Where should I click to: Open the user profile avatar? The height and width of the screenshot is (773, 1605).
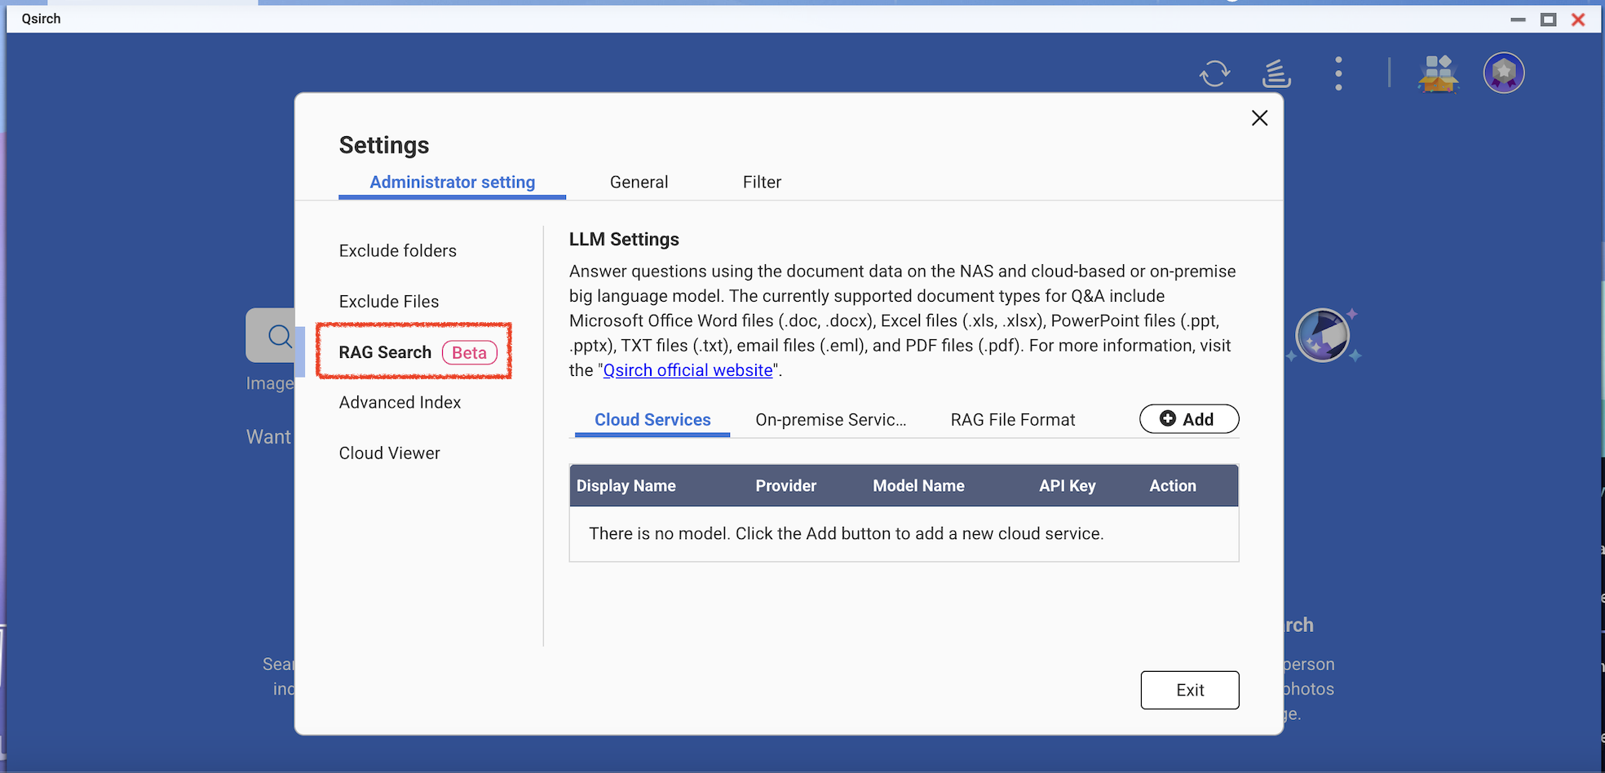[1504, 73]
